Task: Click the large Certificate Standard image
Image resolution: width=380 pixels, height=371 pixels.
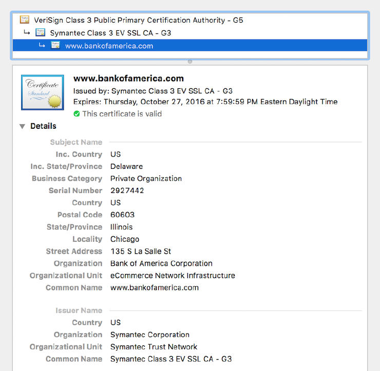Action: [x=43, y=92]
